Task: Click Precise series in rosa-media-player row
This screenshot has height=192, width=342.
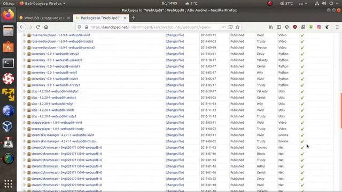Action: 261,47
